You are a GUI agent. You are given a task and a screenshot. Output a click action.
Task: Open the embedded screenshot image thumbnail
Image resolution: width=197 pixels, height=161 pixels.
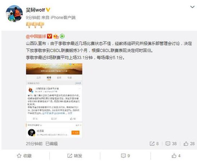54,101
